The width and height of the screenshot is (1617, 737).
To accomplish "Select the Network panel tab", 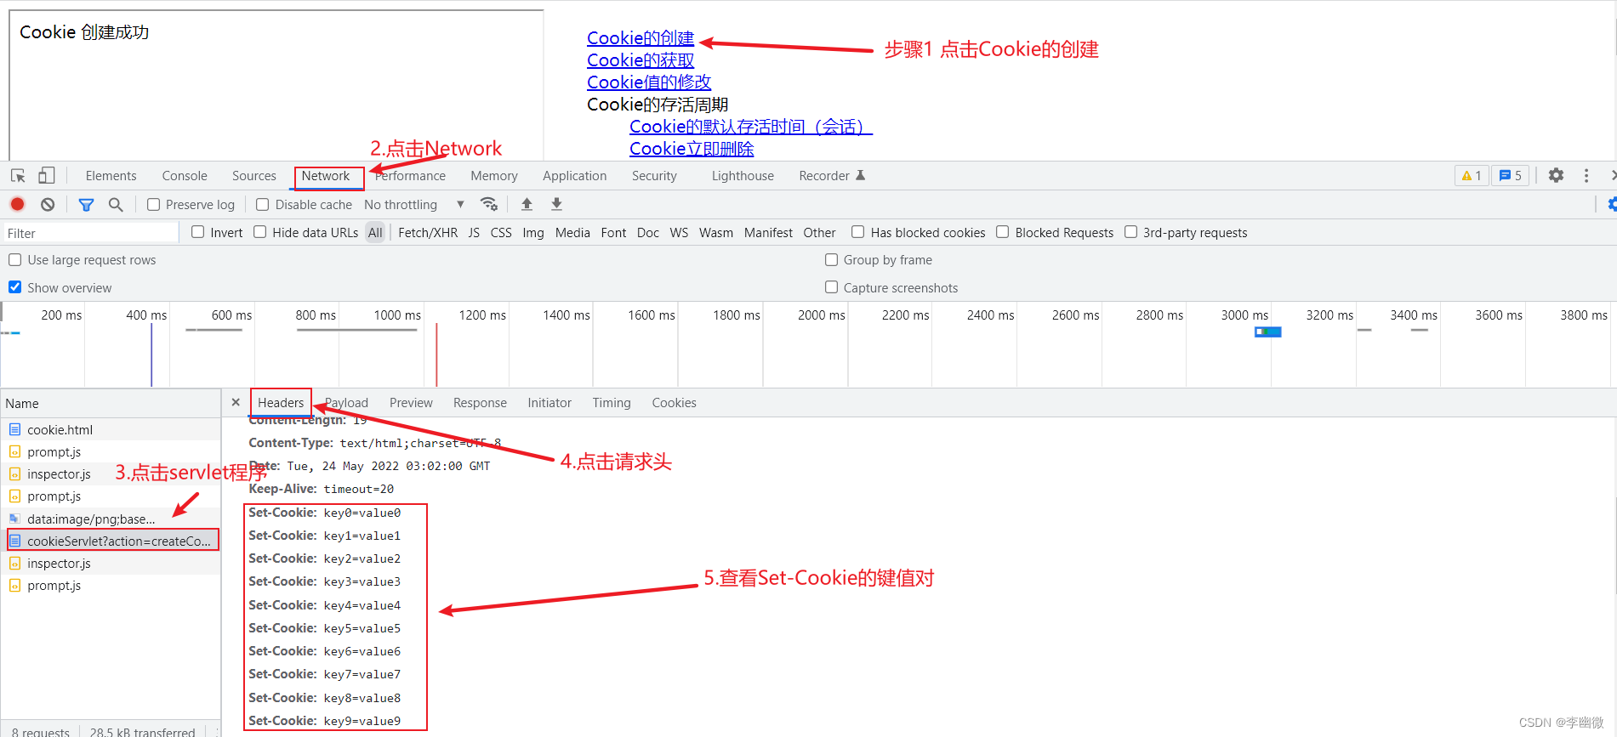I will coord(326,176).
